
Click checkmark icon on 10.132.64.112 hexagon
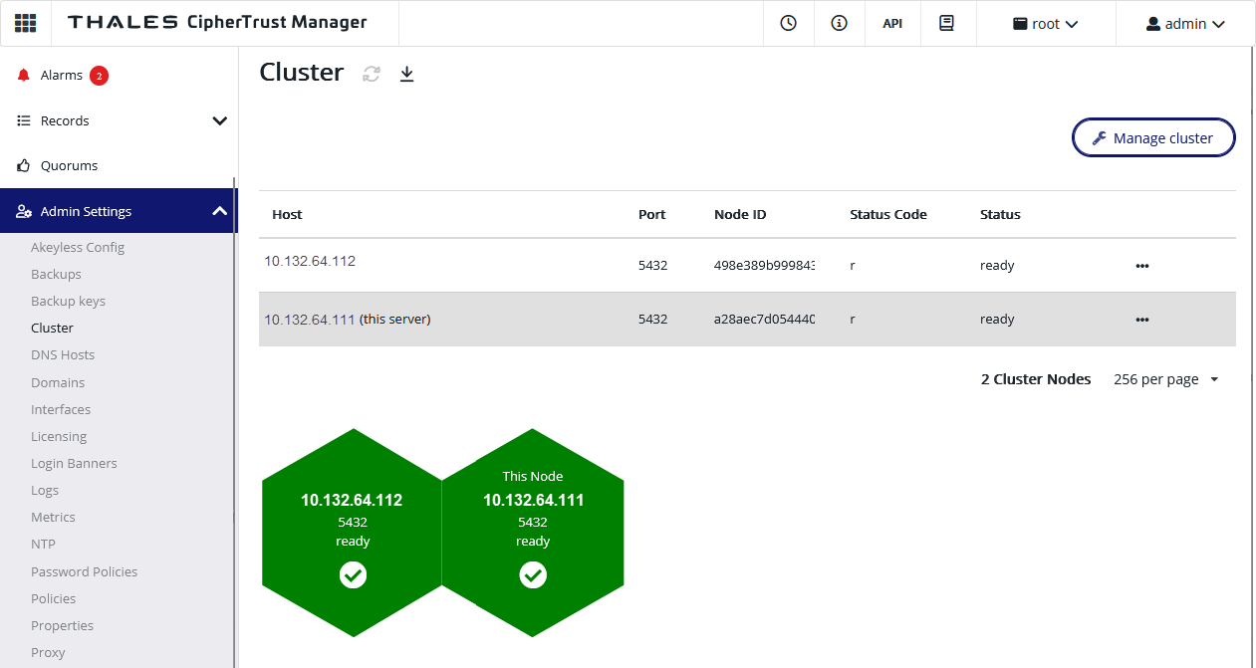point(353,574)
